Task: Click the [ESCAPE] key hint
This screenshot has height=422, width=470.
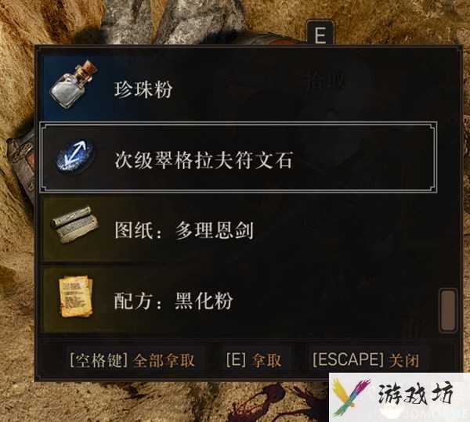Action: click(349, 359)
